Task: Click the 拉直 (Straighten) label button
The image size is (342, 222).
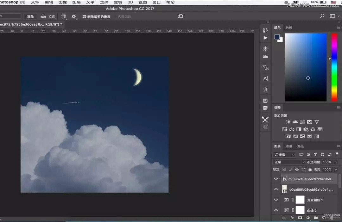Action: pyautogui.click(x=52, y=16)
